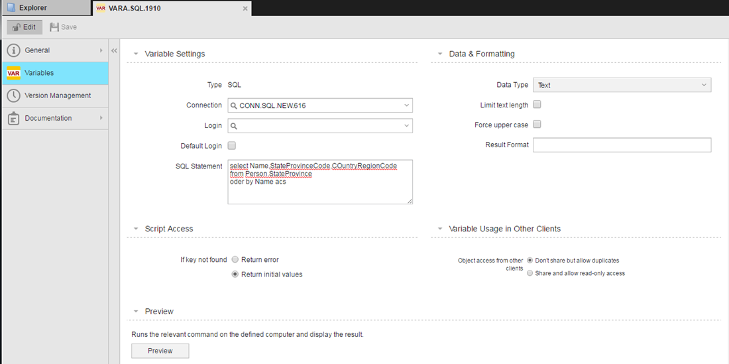Open the Data Type dropdown
Viewport: 729px width, 364px height.
(x=622, y=85)
